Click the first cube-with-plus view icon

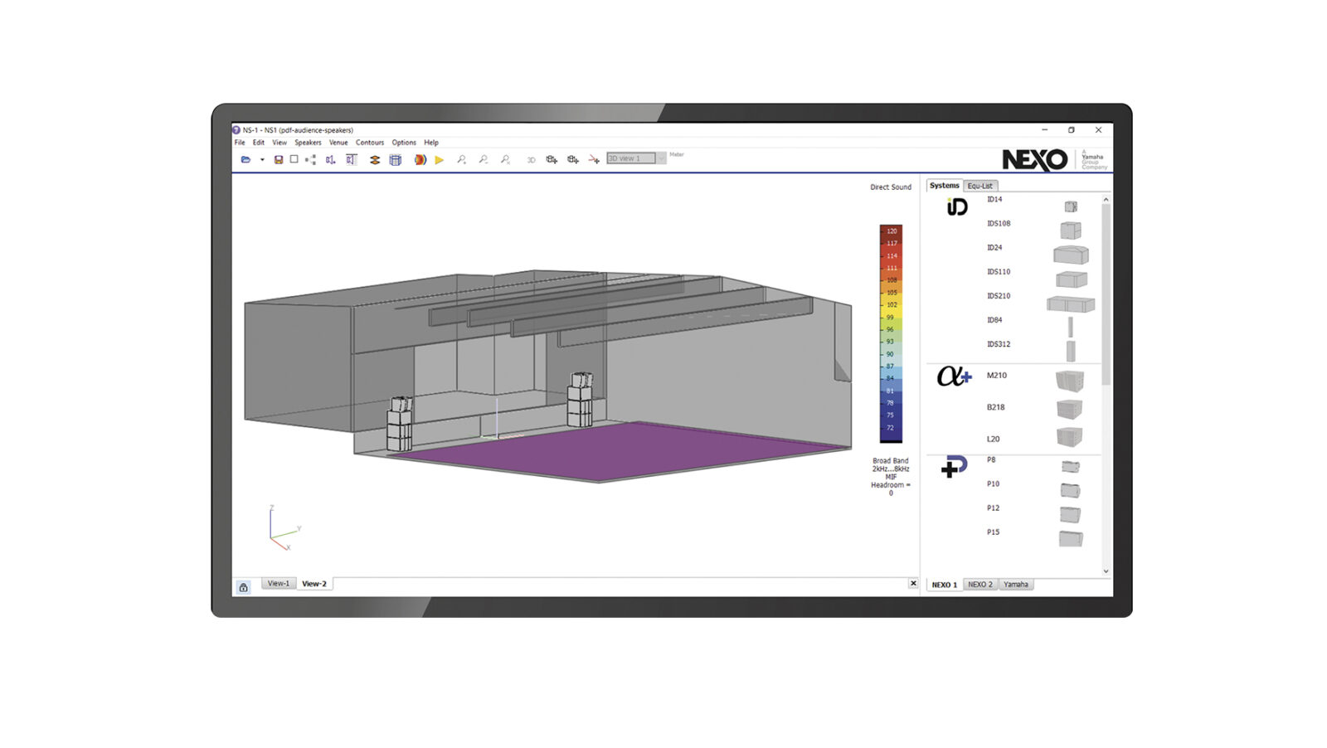[552, 159]
